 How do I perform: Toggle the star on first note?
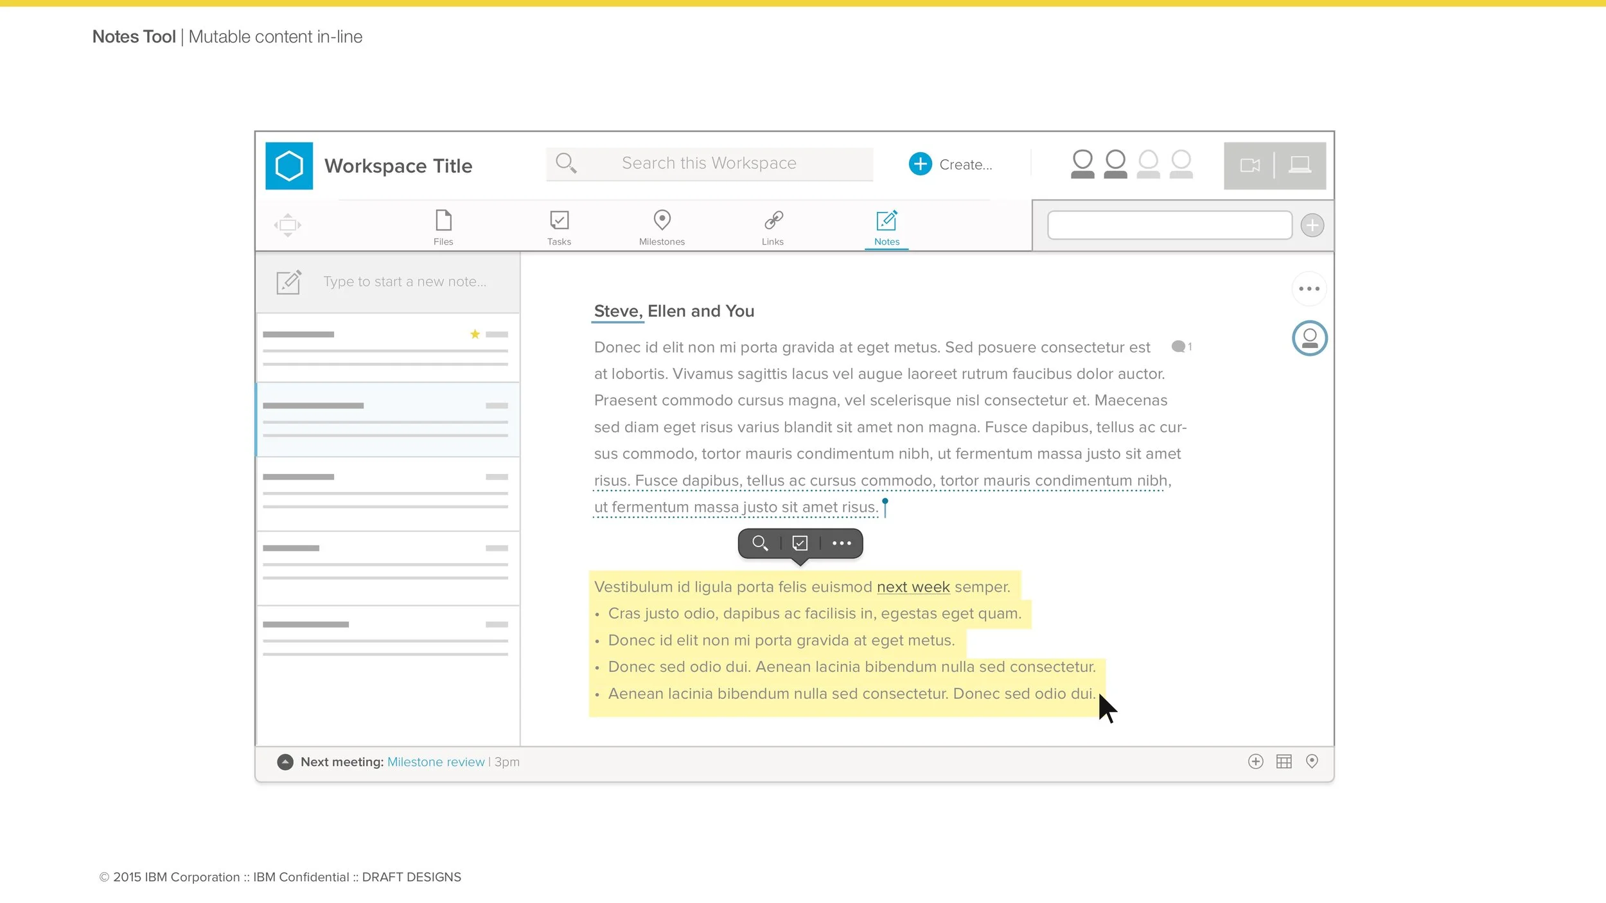(475, 334)
